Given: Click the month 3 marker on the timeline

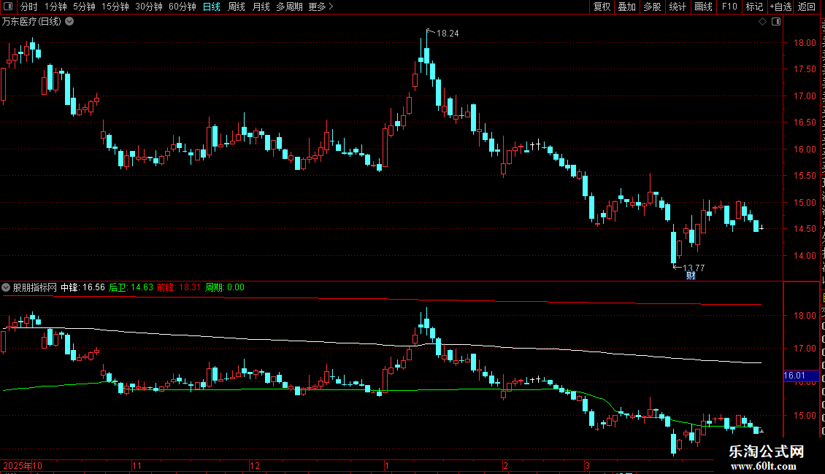Looking at the screenshot, I should click(587, 465).
